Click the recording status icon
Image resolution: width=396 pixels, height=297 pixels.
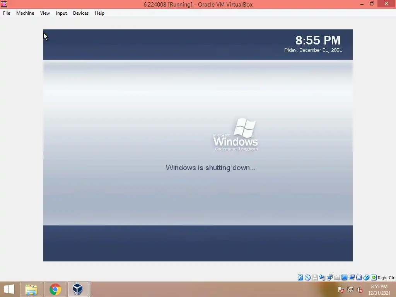coord(352,278)
